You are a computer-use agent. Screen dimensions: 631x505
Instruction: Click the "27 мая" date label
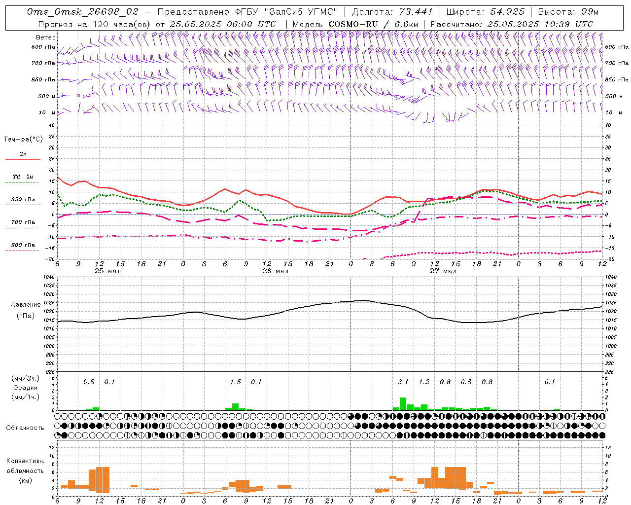[x=443, y=271]
